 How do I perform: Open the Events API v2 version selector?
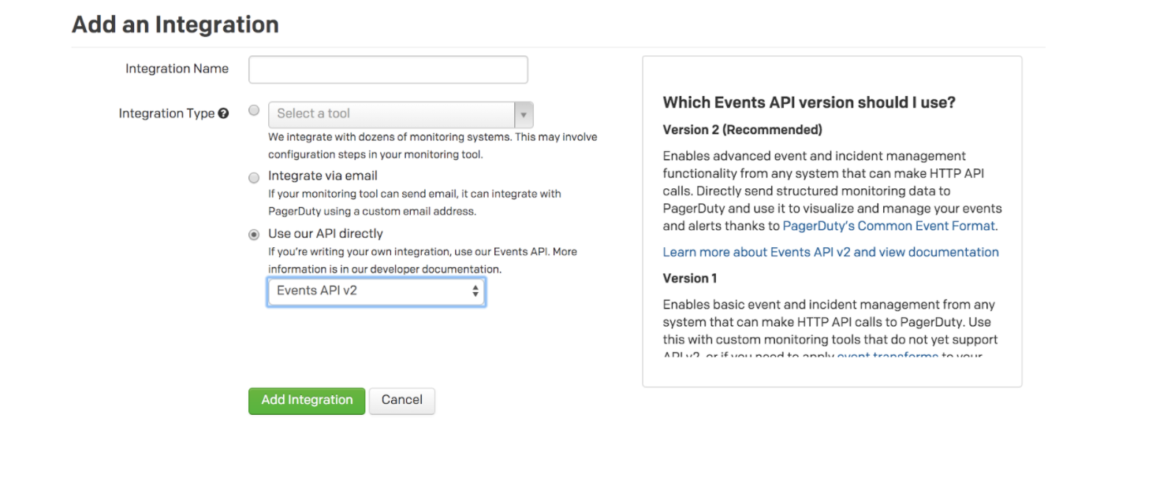(375, 291)
